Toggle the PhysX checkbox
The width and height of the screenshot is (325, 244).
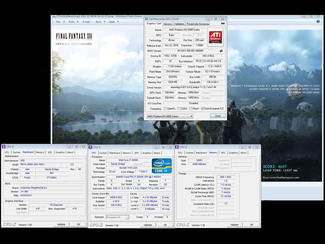click(190, 109)
